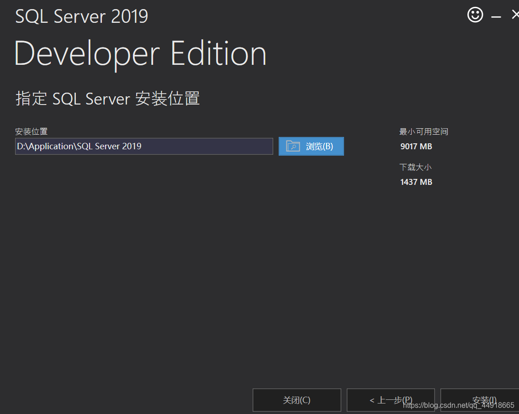The height and width of the screenshot is (414, 519).
Task: Click the Developer Edition title text
Action: tap(140, 55)
